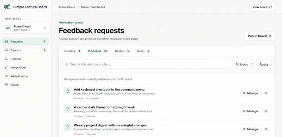Image resolution: width=282 pixels, height=137 pixels.
Task: Select the Published tab
Action: click(x=98, y=51)
